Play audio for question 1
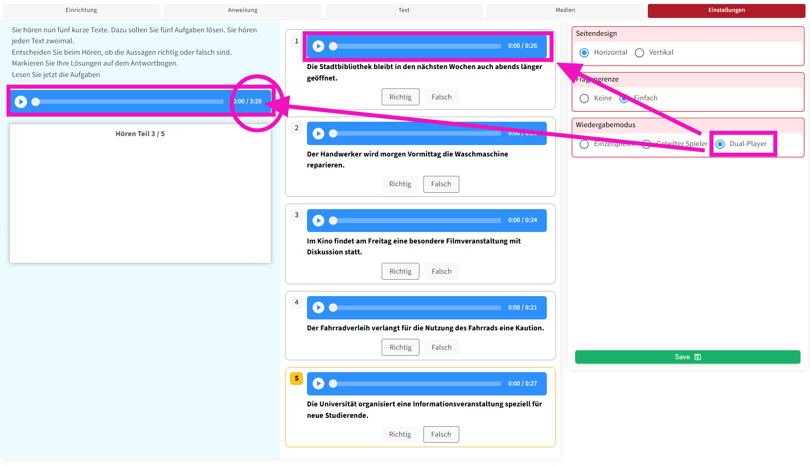810x466 pixels. coord(318,46)
